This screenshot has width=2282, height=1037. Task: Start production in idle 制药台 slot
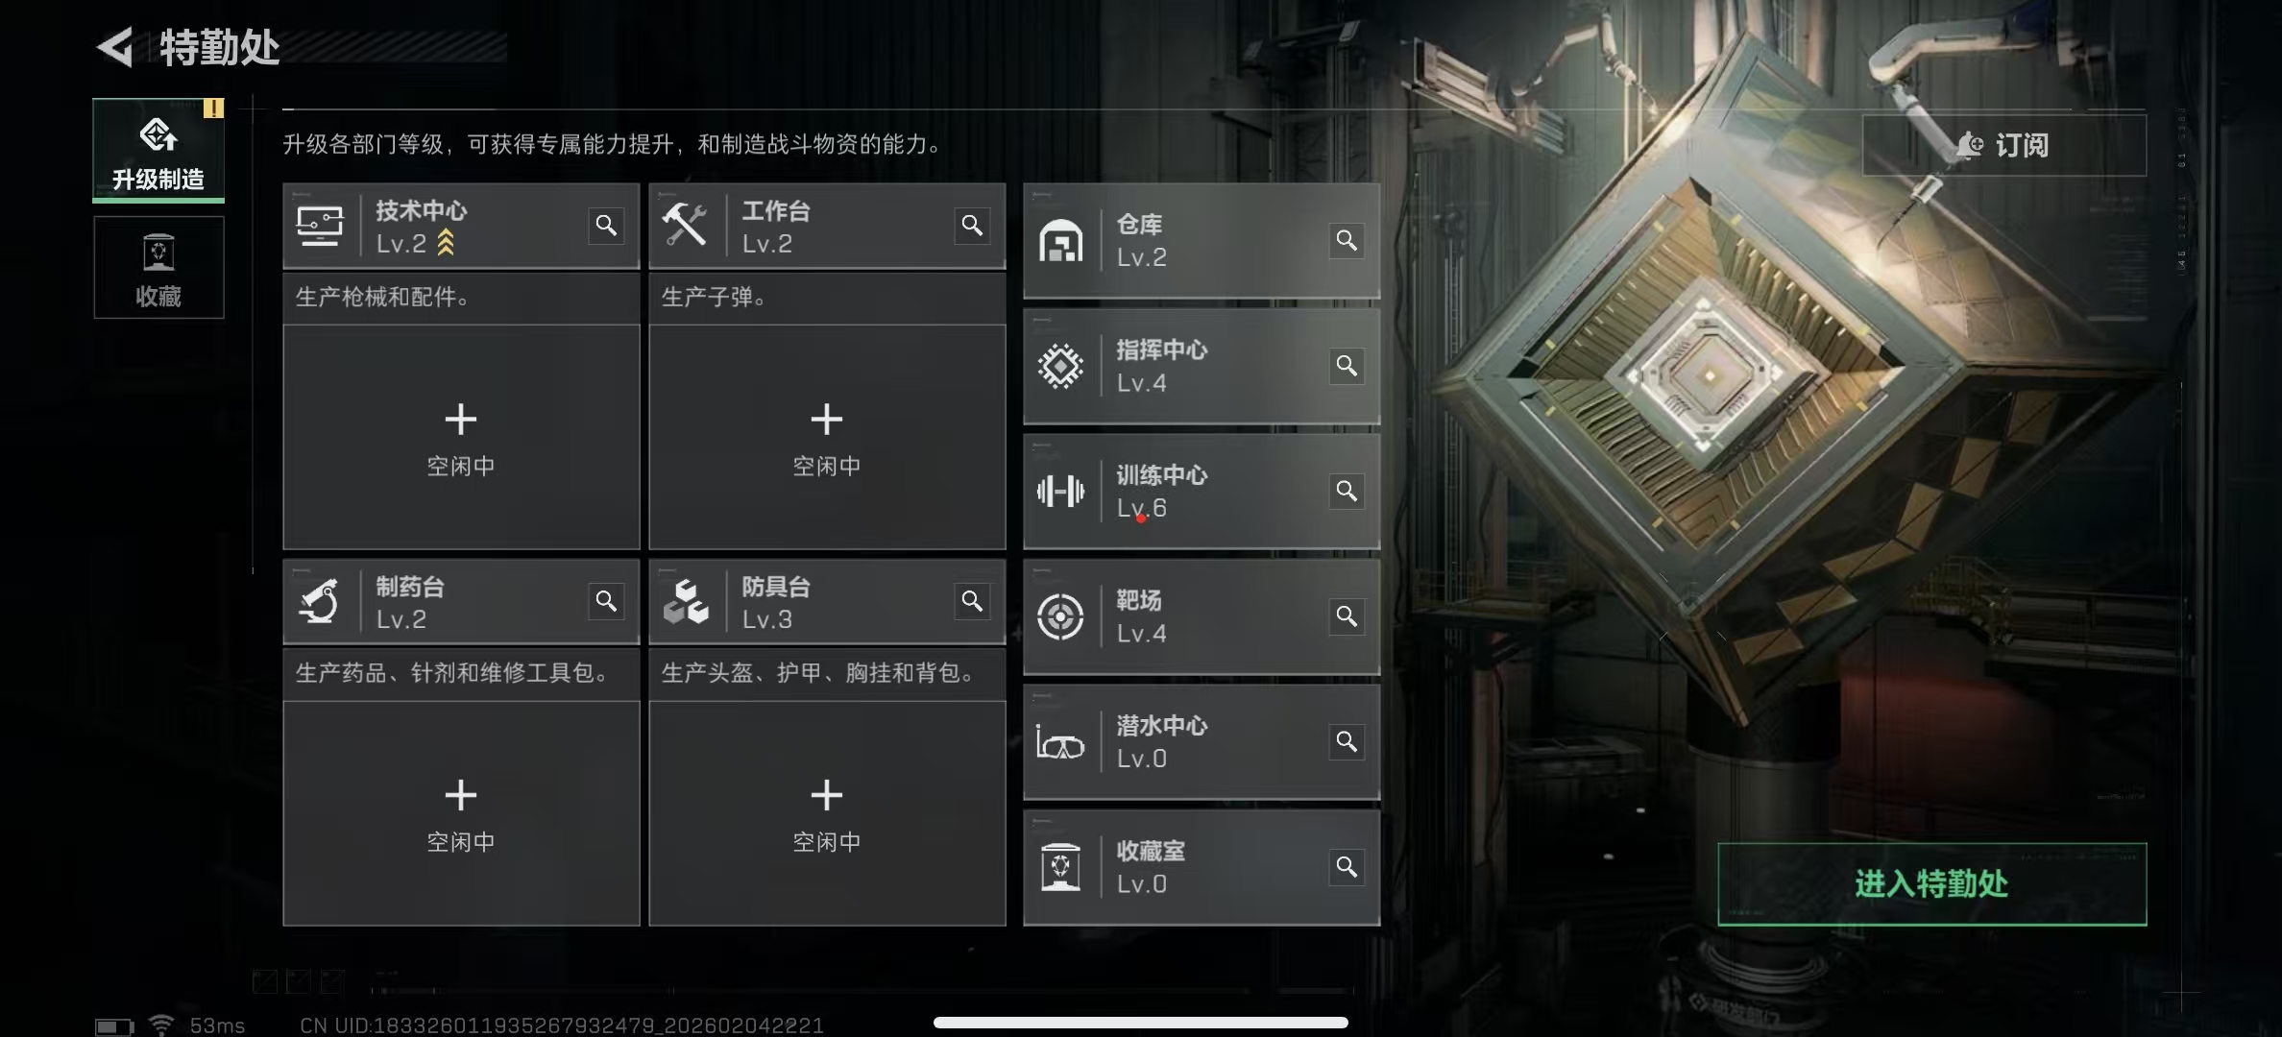tap(461, 813)
